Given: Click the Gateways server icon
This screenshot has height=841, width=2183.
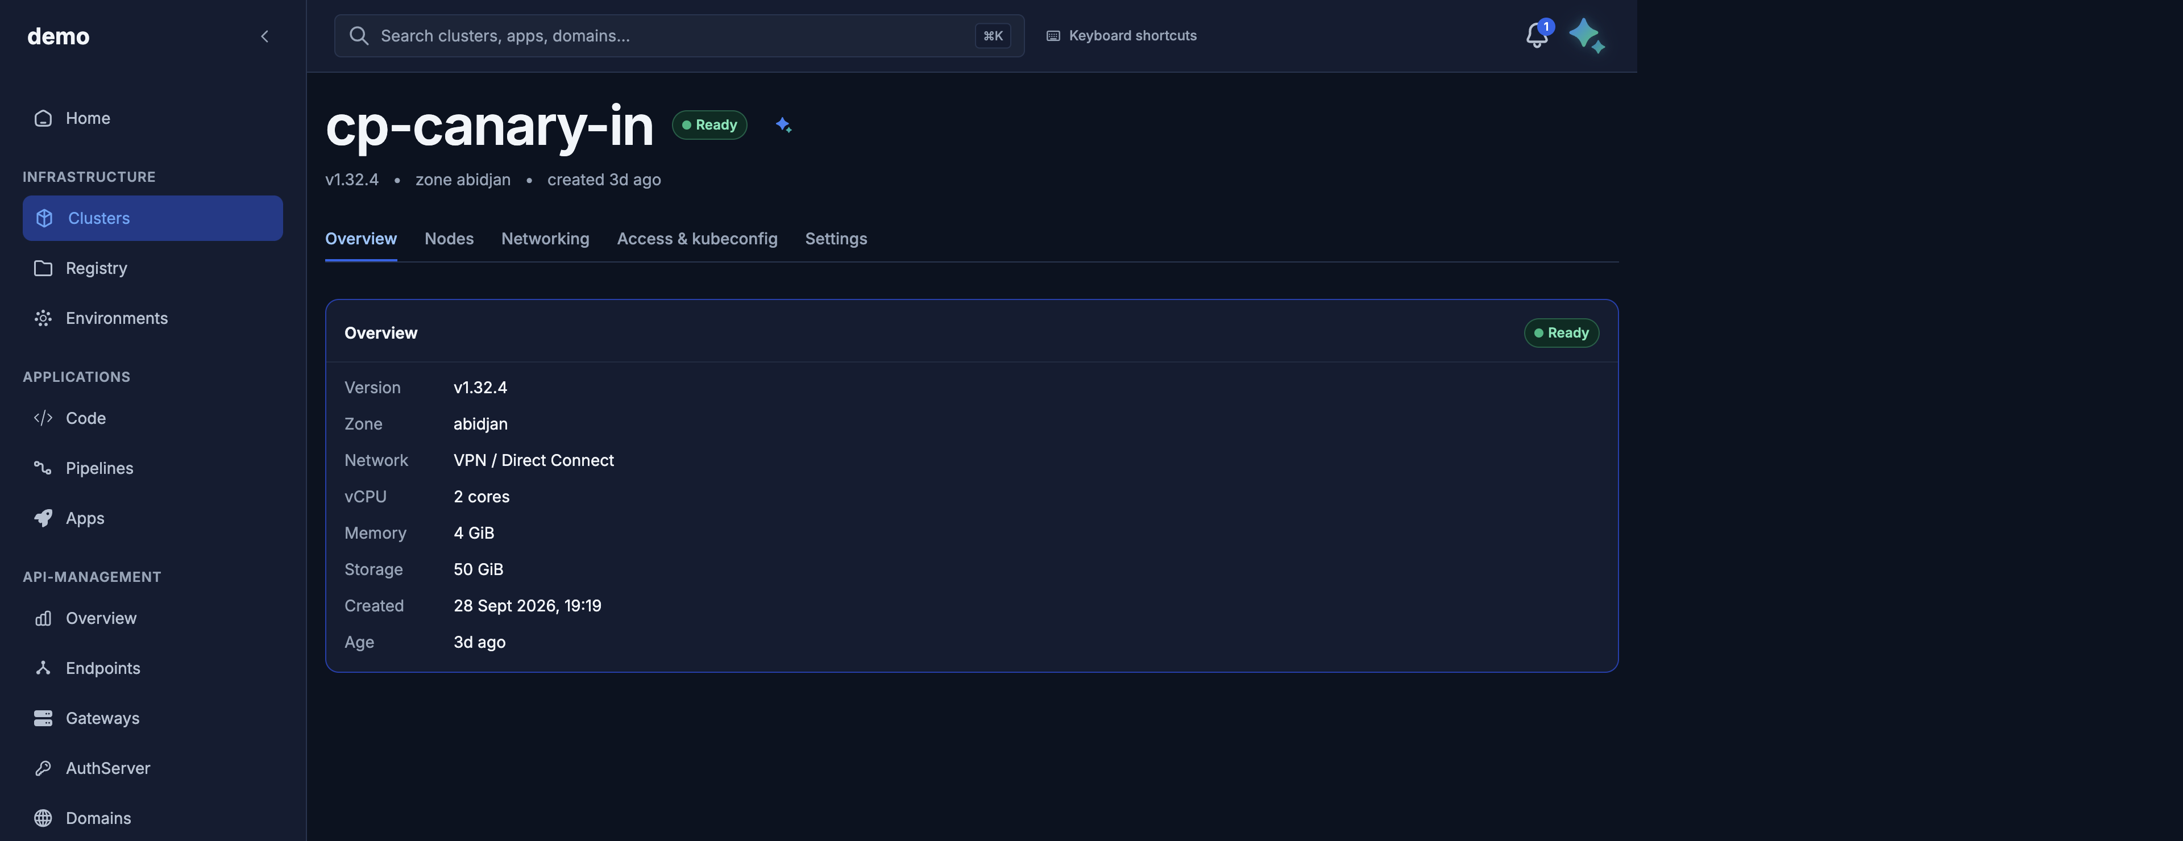Looking at the screenshot, I should 43,717.
